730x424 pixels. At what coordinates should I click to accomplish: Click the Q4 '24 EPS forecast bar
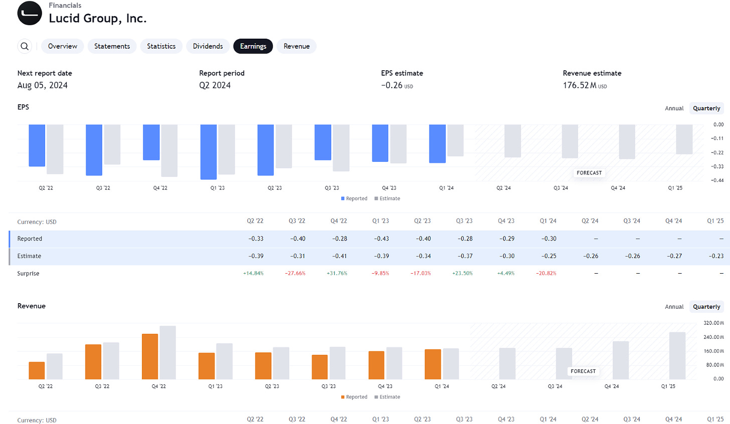(627, 142)
